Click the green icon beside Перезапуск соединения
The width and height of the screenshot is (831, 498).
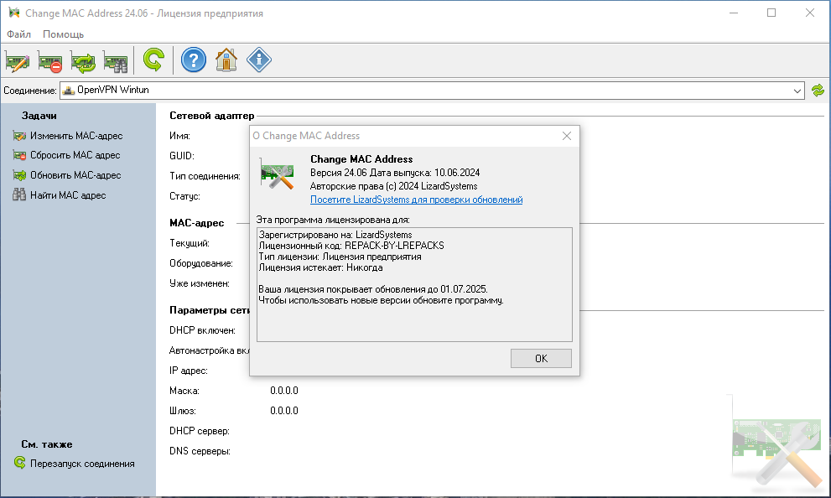[x=19, y=463]
